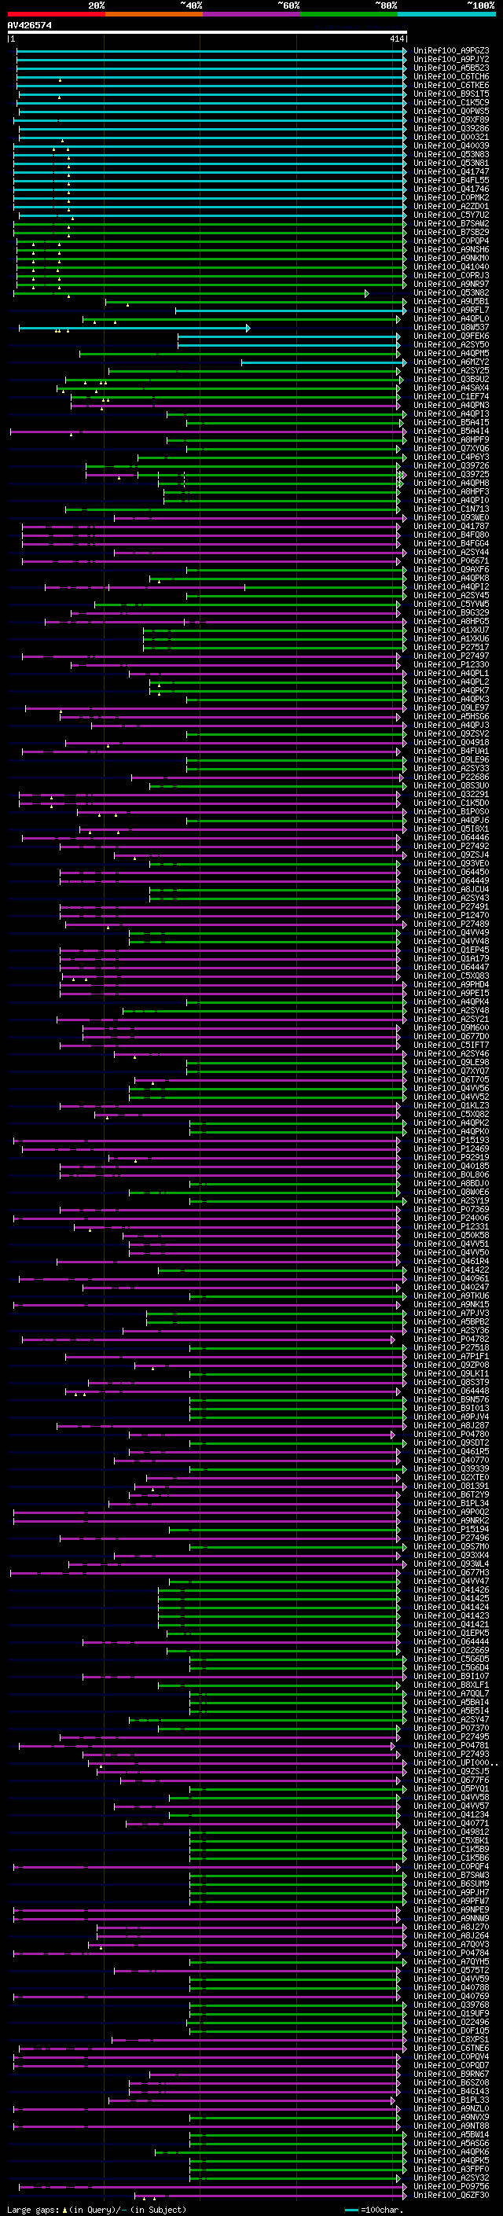Image resolution: width=503 pixels, height=2216 pixels.
Task: Click the UniRef100_P27517 label
Action: 451,648
